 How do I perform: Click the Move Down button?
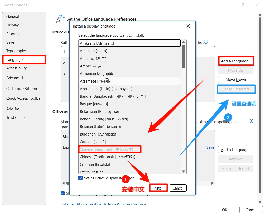click(x=236, y=79)
